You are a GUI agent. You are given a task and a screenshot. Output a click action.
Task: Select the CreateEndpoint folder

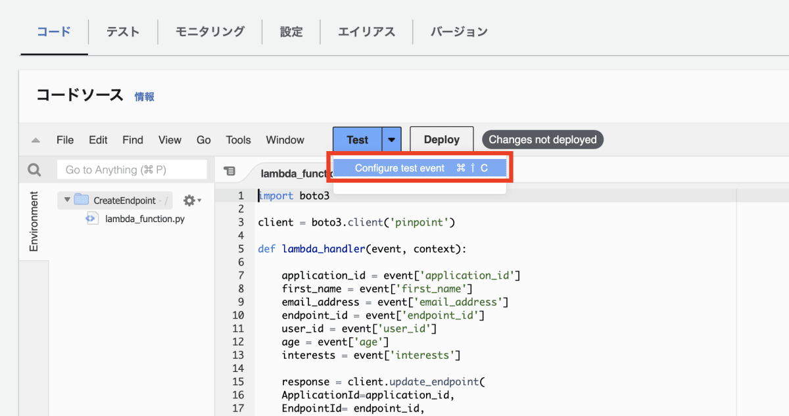point(115,200)
